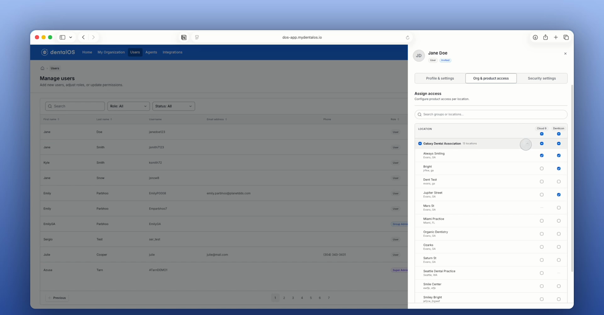Image resolution: width=604 pixels, height=315 pixels.
Task: Show tab overview icon
Action: click(x=566, y=38)
